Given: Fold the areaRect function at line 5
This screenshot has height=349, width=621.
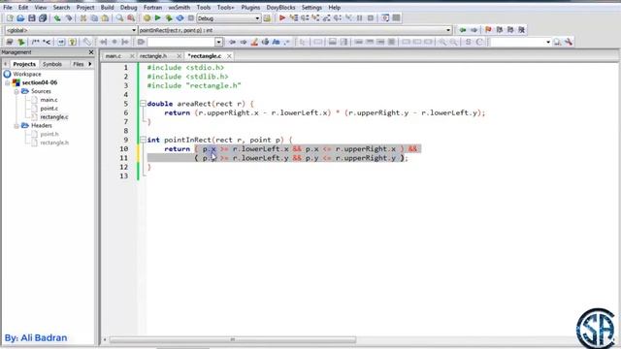Looking at the screenshot, I should pyautogui.click(x=143, y=104).
